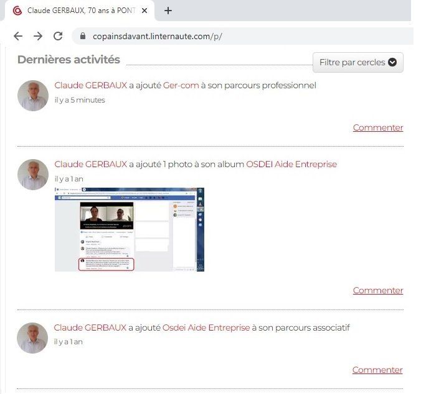
Task: Reload the current page
Action: coord(58,36)
